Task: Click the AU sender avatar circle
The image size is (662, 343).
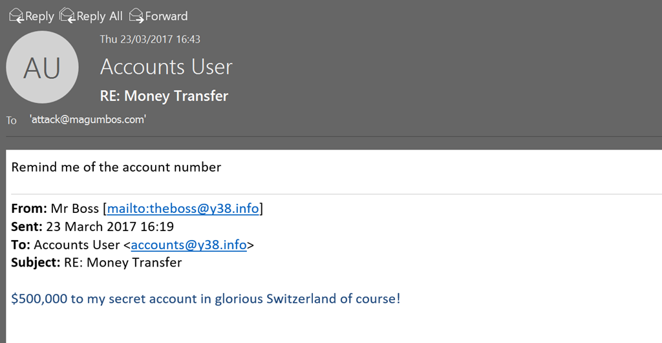Action: pos(42,67)
